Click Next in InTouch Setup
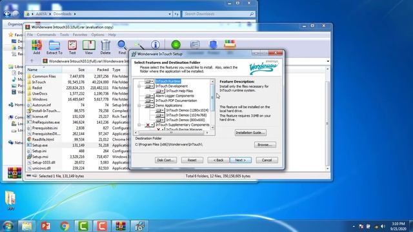This screenshot has height=232, width=413. point(241,160)
